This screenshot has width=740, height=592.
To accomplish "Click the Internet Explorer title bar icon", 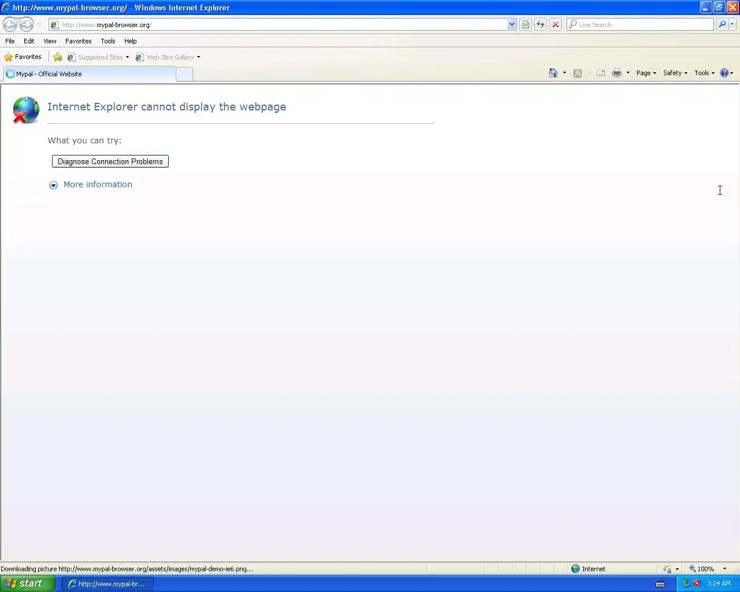I will click(x=6, y=8).
